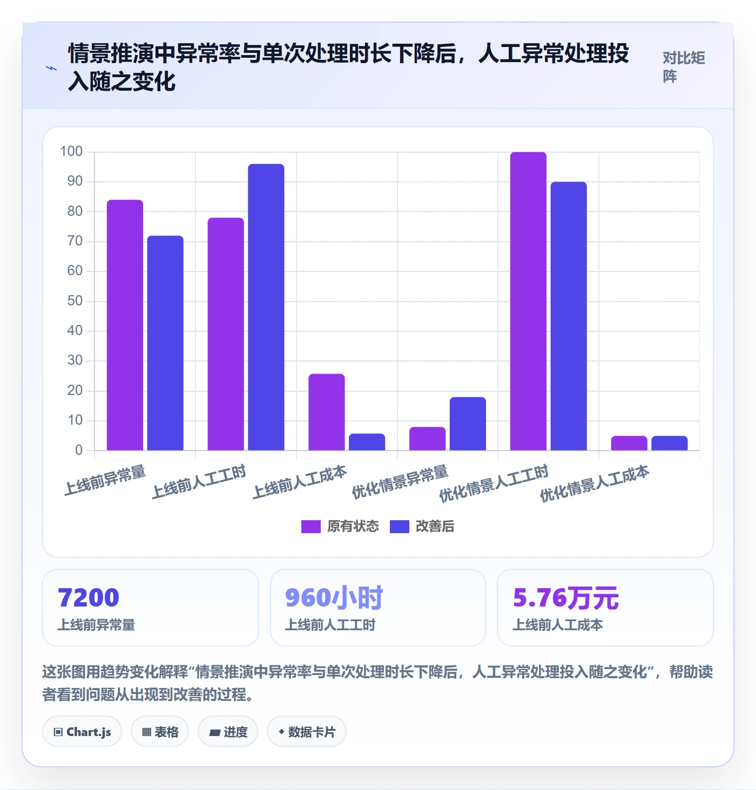The width and height of the screenshot is (756, 790).
Task: Click the purple bar for 优化情景人工工时
Action: coord(528,301)
